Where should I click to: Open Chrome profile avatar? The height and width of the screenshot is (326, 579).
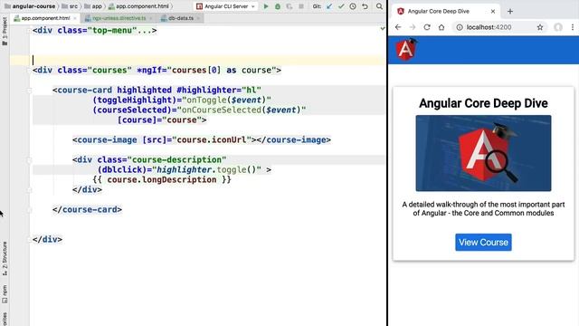point(558,27)
